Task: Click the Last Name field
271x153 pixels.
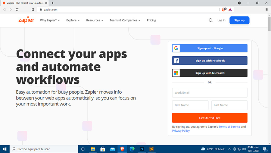Action: [x=229, y=105]
